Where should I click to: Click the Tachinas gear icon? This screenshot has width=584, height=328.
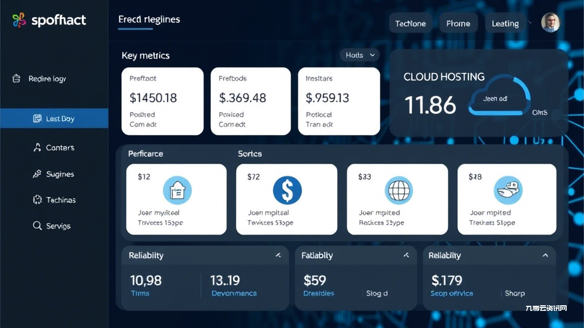coord(37,200)
